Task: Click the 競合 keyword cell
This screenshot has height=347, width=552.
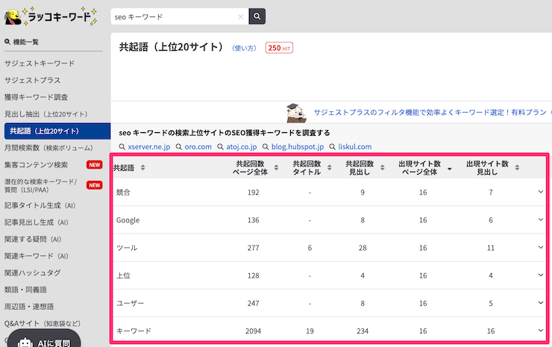Action: (123, 193)
